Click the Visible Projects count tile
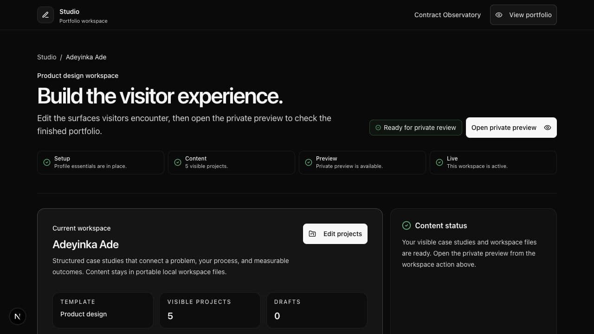The image size is (594, 334). pos(210,310)
